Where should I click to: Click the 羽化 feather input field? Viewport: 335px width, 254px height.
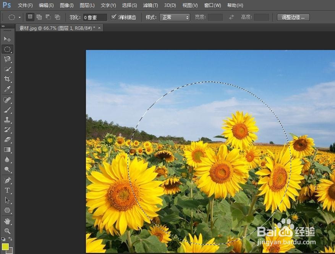95,17
